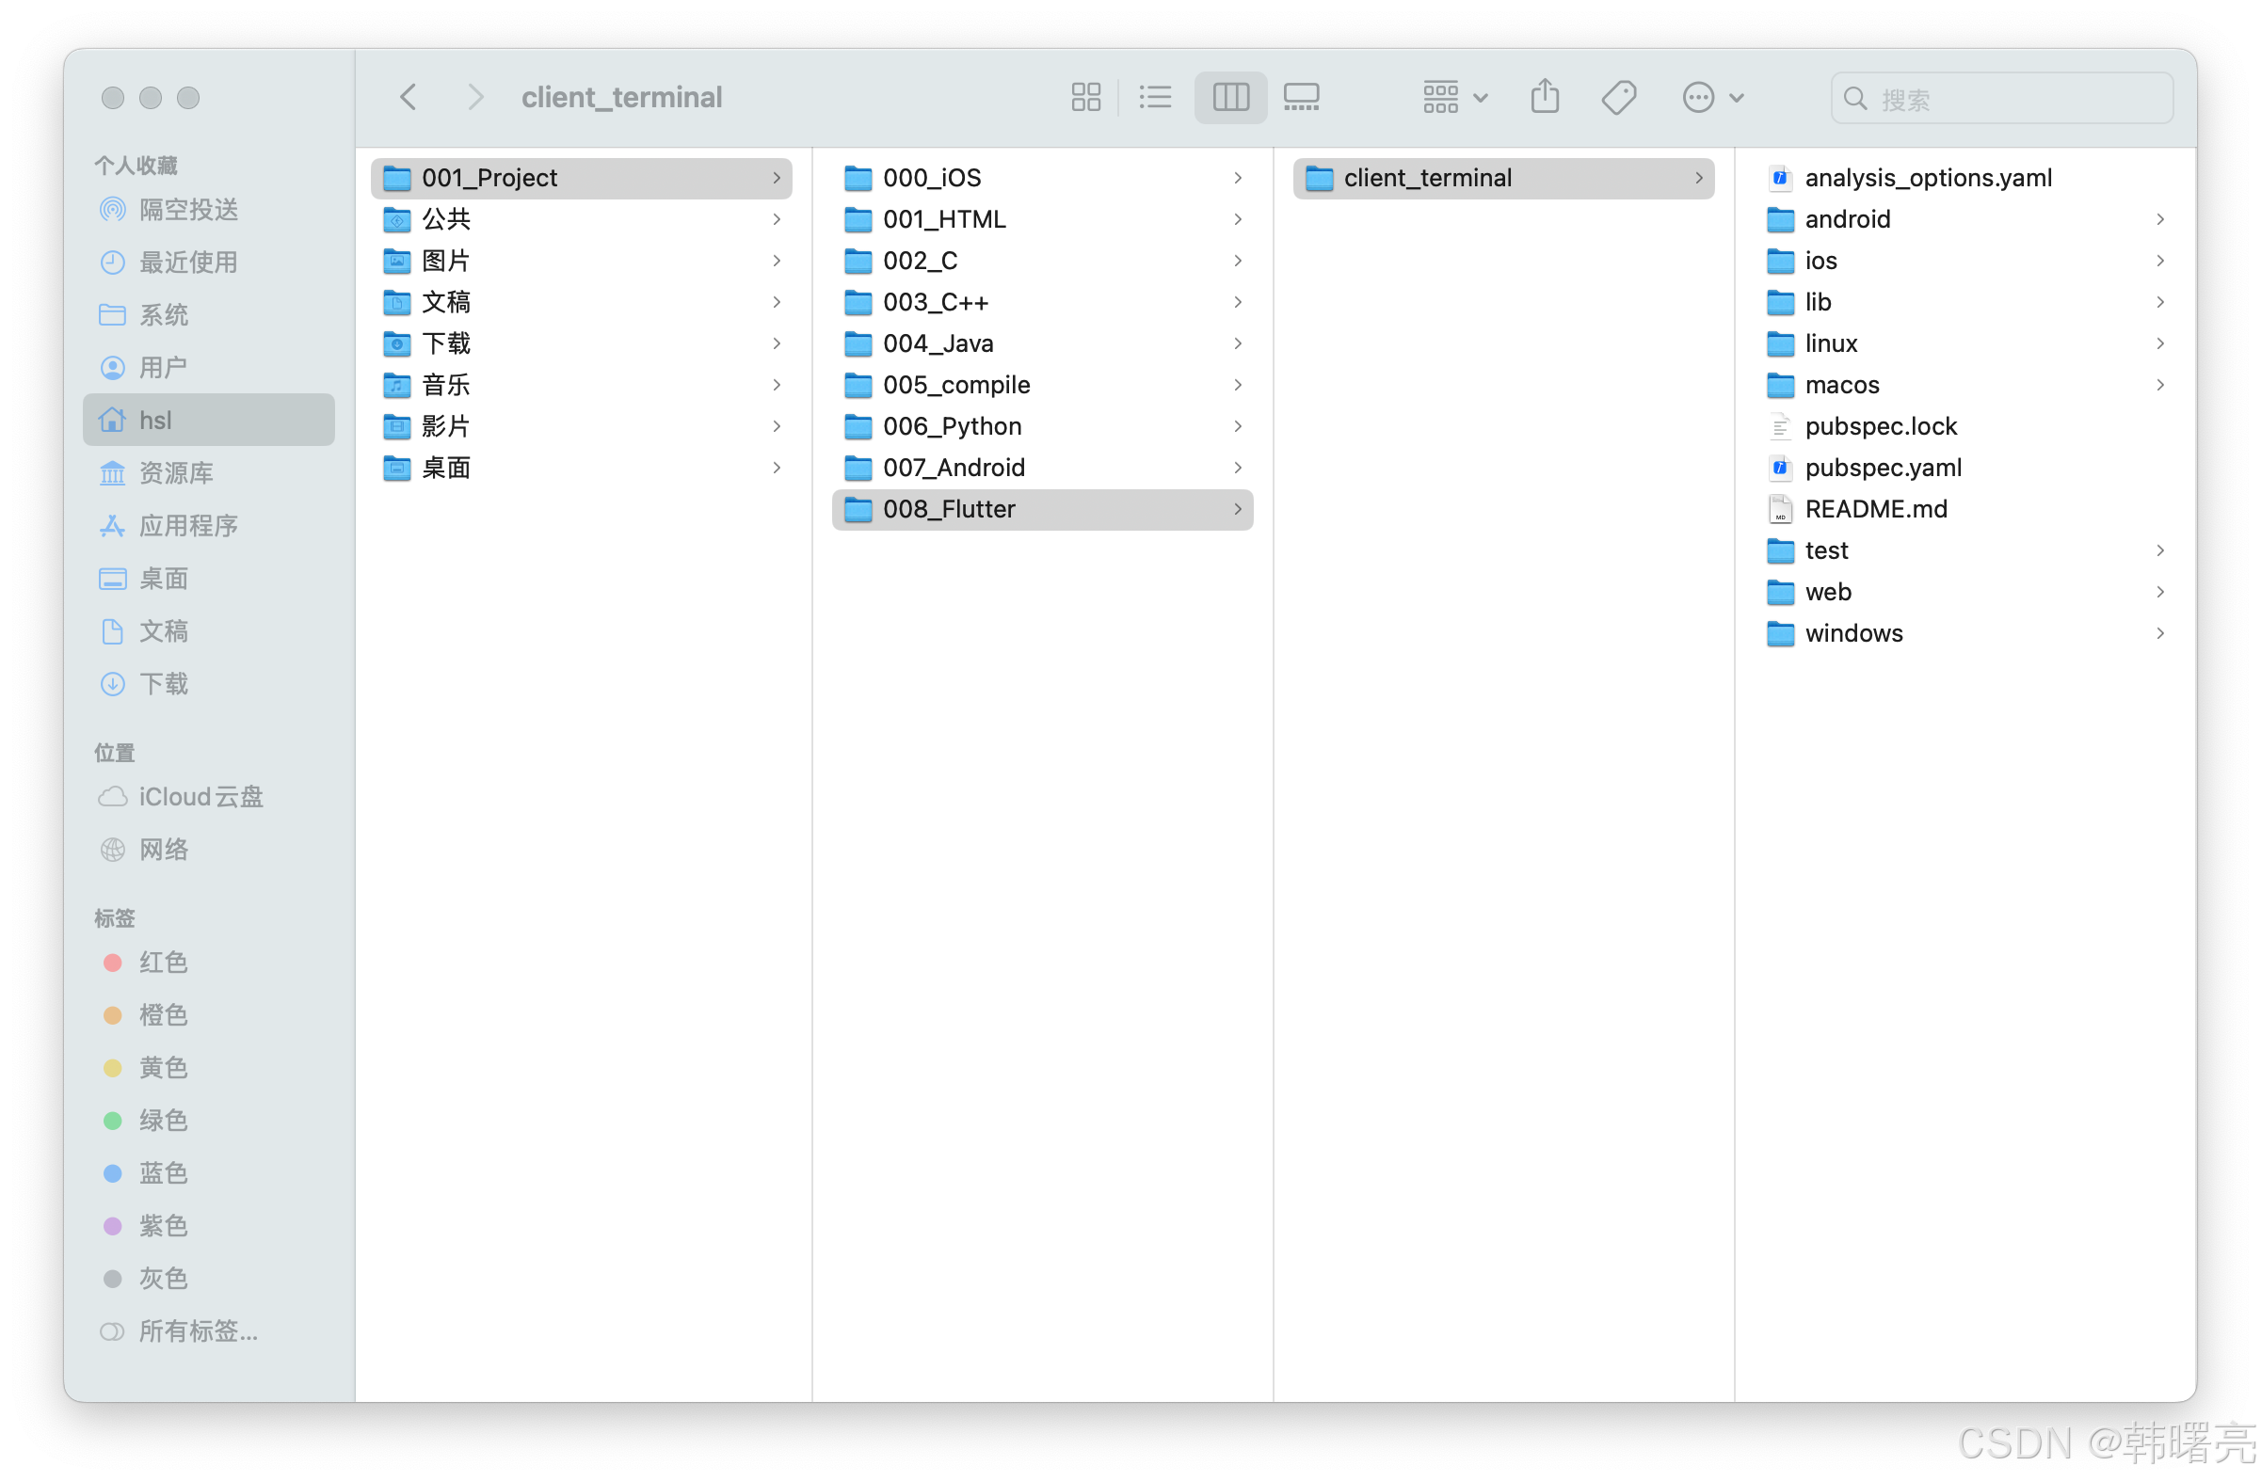Focus the 搜索 search field
Viewport: 2261px width, 1481px height.
pyautogui.click(x=2000, y=98)
